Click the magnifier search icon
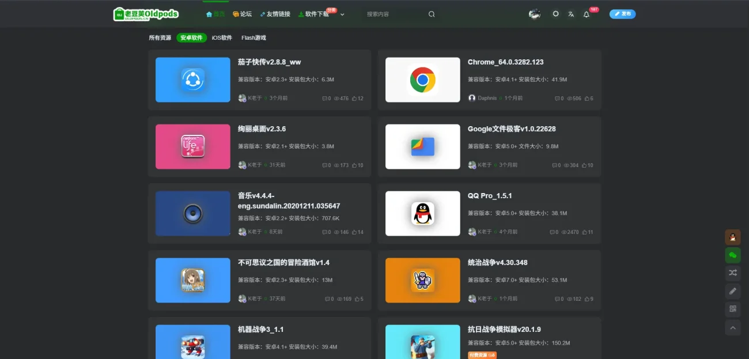Viewport: 749px width, 359px height. pyautogui.click(x=432, y=14)
